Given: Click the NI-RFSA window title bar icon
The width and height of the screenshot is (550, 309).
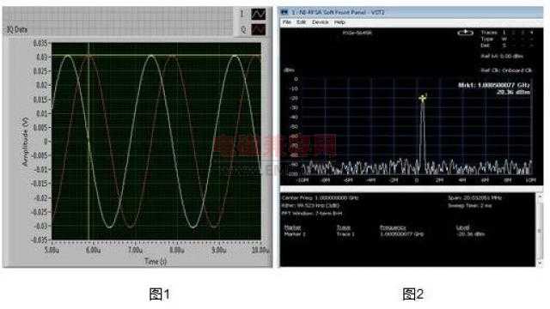Looking at the screenshot, I should coord(284,13).
